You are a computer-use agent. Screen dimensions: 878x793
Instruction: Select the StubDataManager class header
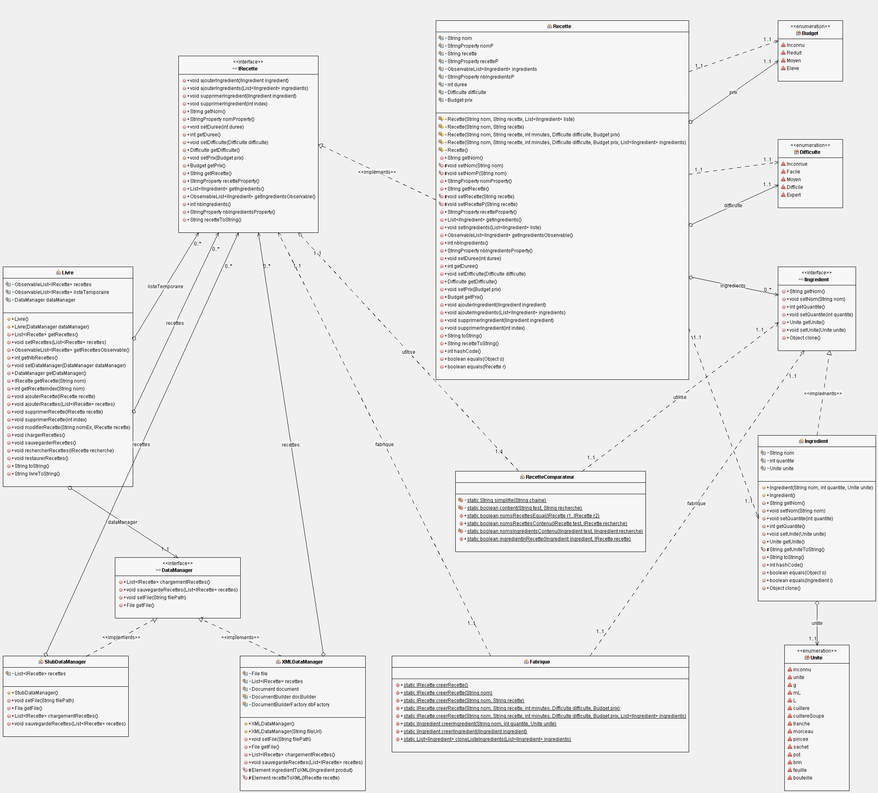pyautogui.click(x=65, y=662)
